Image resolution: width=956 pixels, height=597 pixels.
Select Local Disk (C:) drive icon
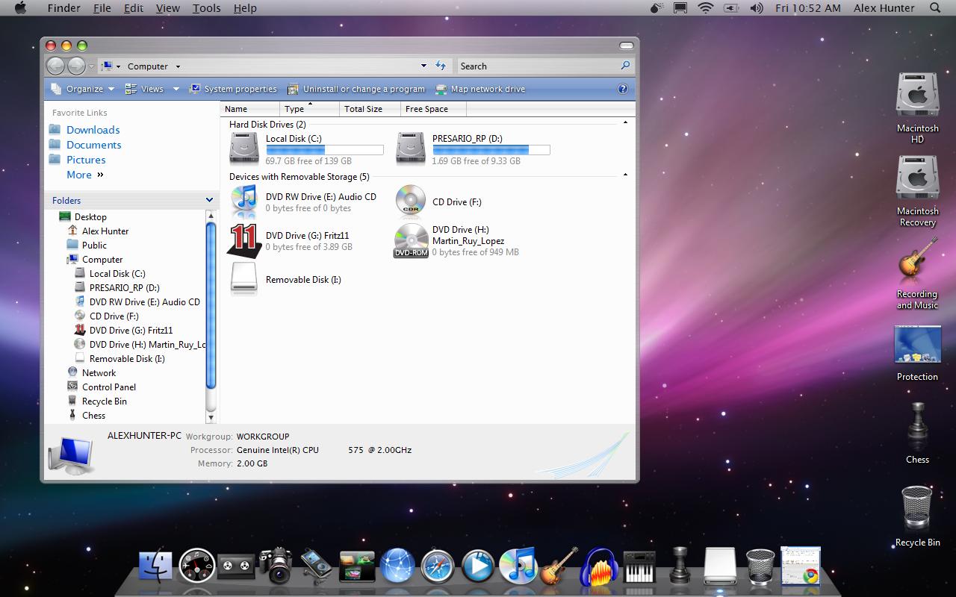[x=244, y=148]
